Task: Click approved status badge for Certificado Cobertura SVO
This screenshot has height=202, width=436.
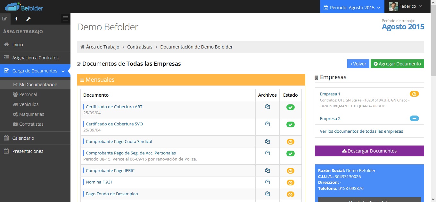Action: [290, 124]
